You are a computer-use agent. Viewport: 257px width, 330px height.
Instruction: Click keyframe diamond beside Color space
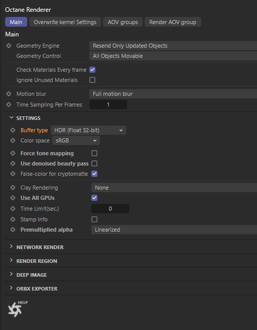(13, 140)
